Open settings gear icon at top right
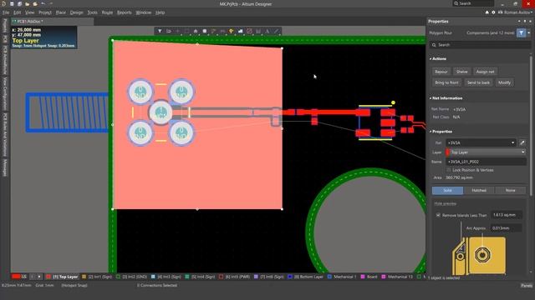Image resolution: width=535 pixels, height=300 pixels. click(x=493, y=12)
